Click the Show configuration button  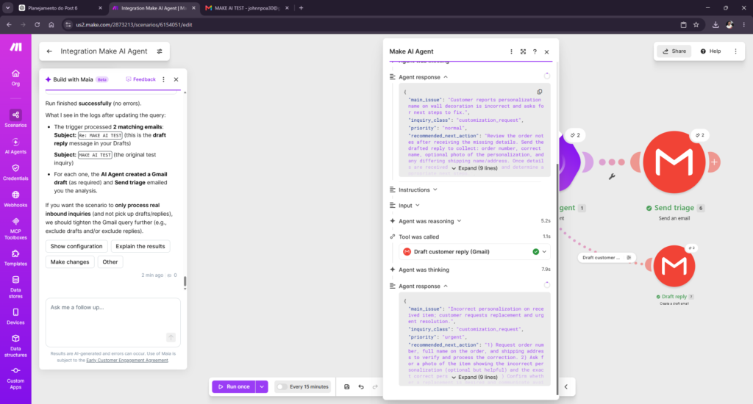point(76,246)
